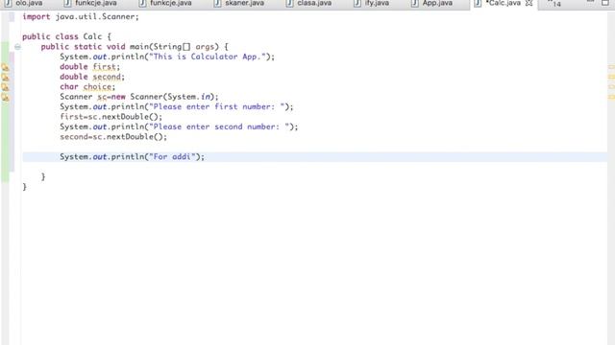Click overview ruler marker for the "double first" warning
Viewport: 615px width, 345px height.
(x=611, y=67)
